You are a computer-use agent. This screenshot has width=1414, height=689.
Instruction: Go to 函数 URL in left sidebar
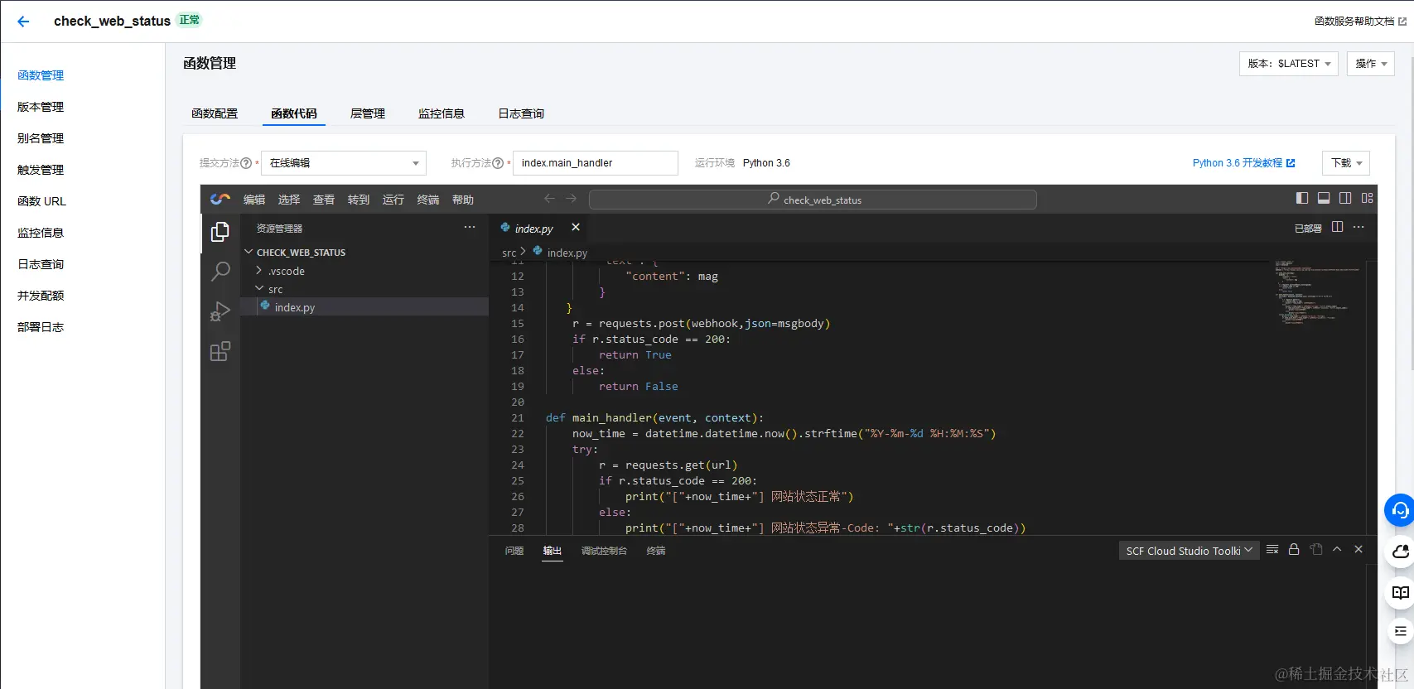click(41, 201)
